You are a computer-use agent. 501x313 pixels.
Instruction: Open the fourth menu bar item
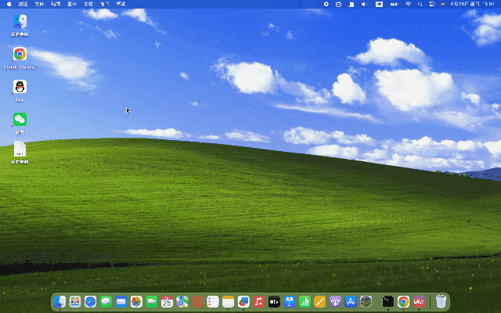coord(72,4)
